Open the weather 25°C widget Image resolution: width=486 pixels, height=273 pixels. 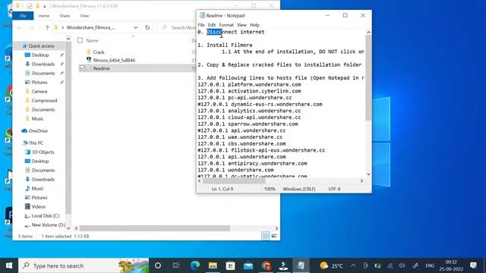[332, 265]
